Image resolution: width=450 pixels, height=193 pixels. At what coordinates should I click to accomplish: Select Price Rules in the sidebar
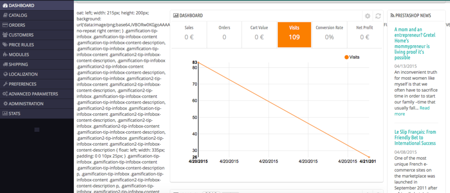pos(37,45)
